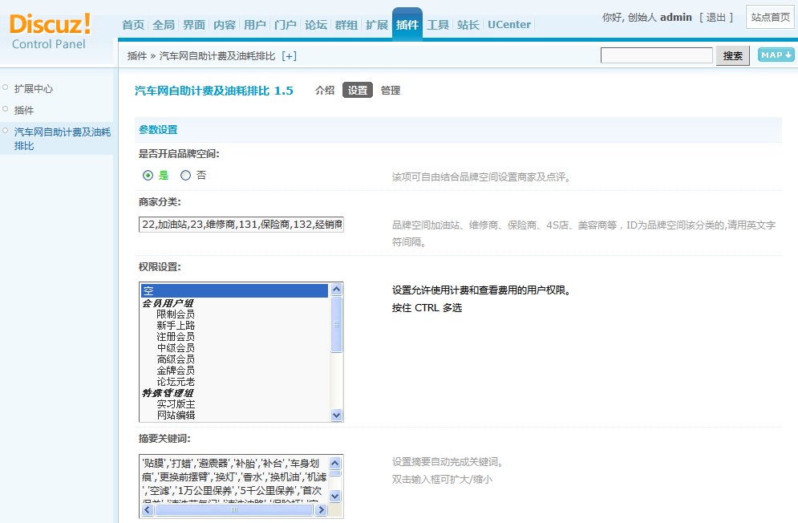This screenshot has height=523, width=798.
Task: Click the [+] icon beside the plugin breadcrumb
Action: (289, 55)
